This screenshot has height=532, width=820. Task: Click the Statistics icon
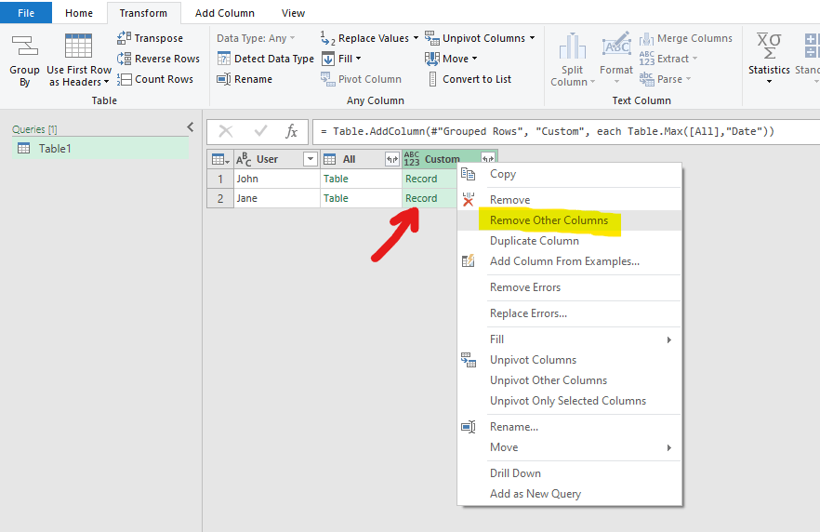pyautogui.click(x=769, y=46)
